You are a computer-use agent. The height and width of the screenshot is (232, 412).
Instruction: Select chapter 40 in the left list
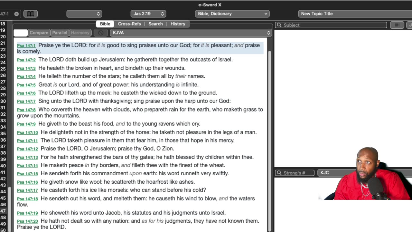coord(3,166)
